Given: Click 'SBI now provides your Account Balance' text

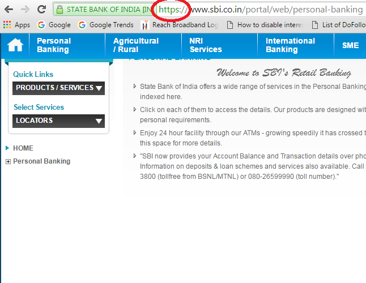Looking at the screenshot, I should click(x=253, y=166).
